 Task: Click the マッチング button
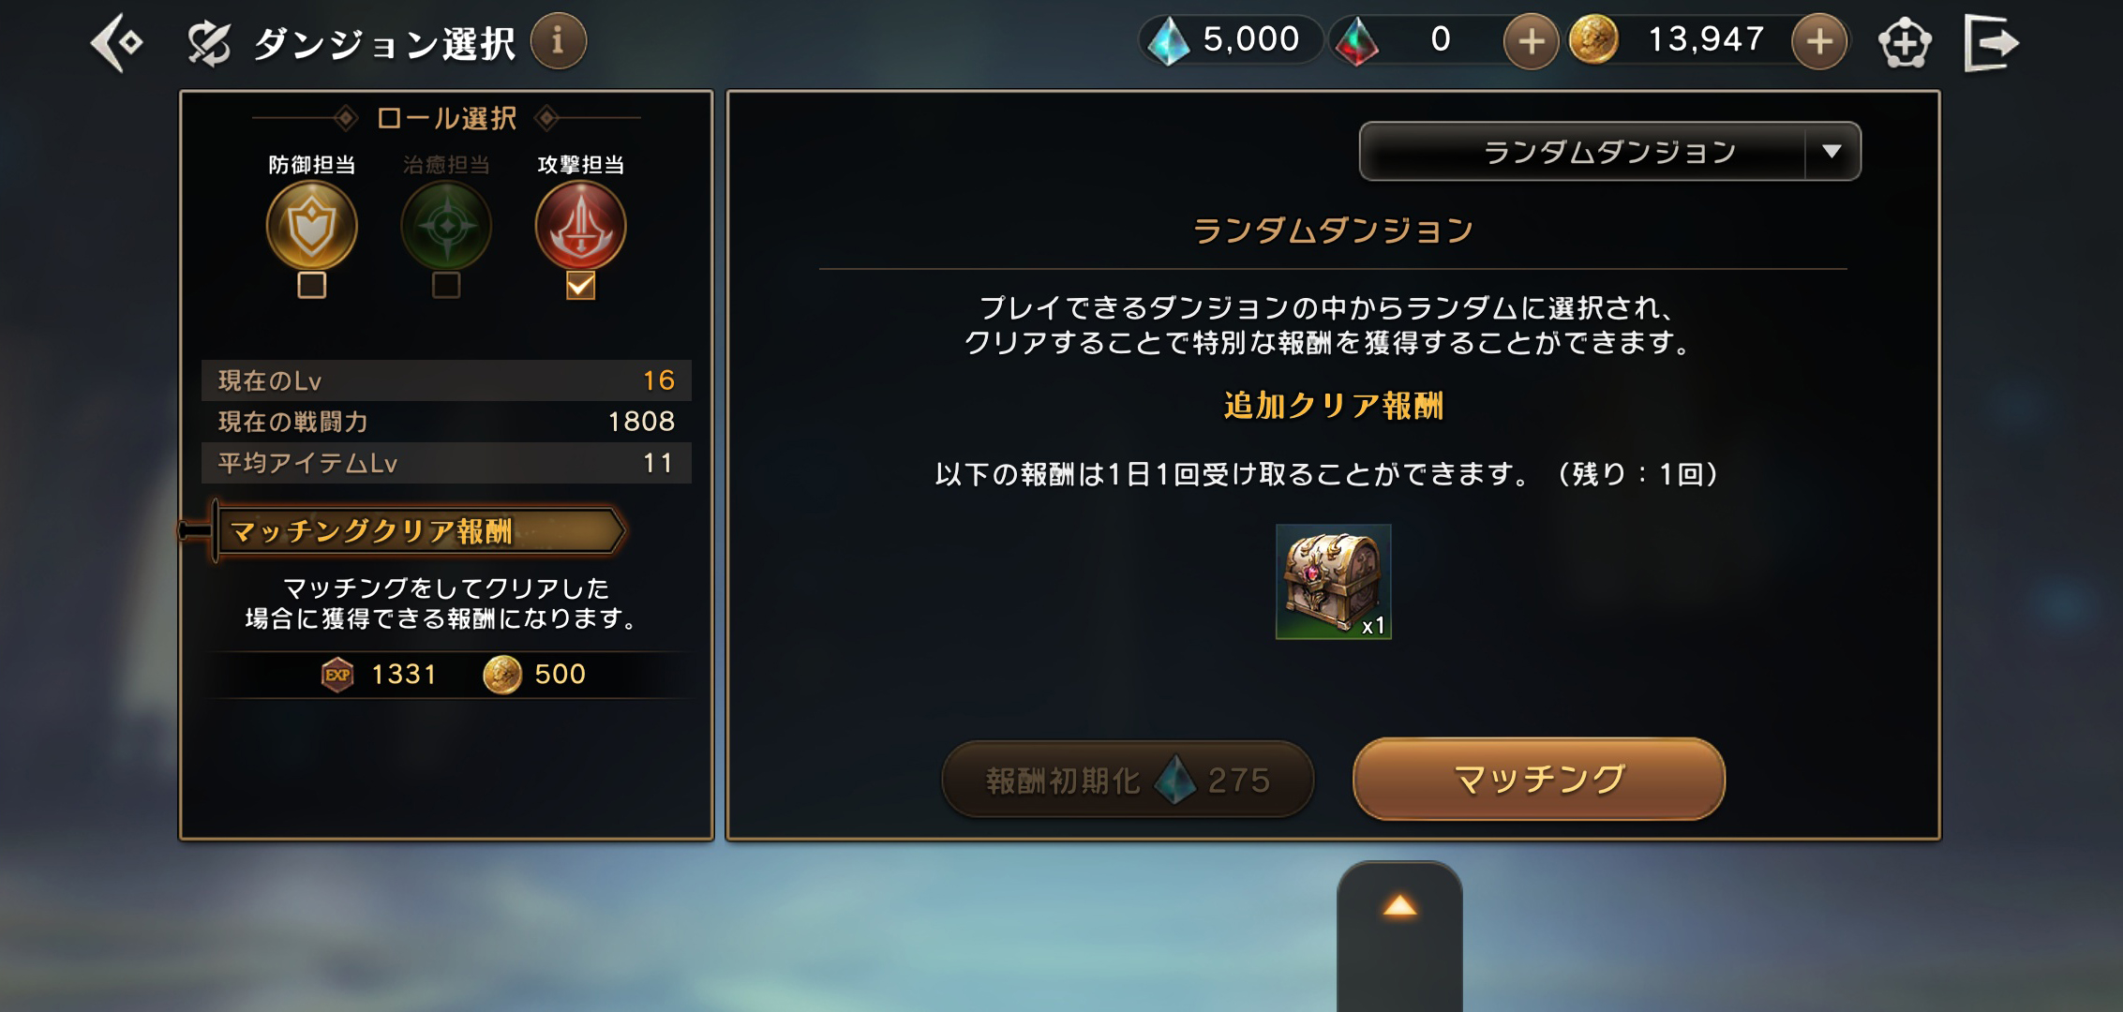pyautogui.click(x=1539, y=780)
